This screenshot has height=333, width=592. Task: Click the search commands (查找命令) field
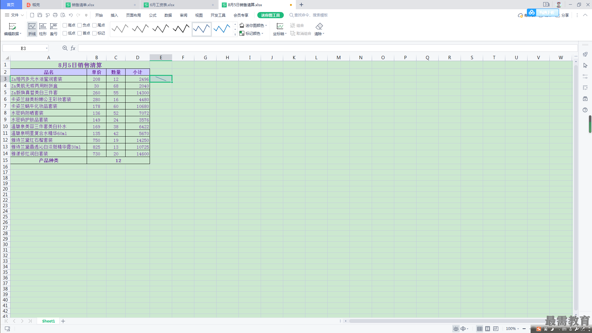(308, 15)
